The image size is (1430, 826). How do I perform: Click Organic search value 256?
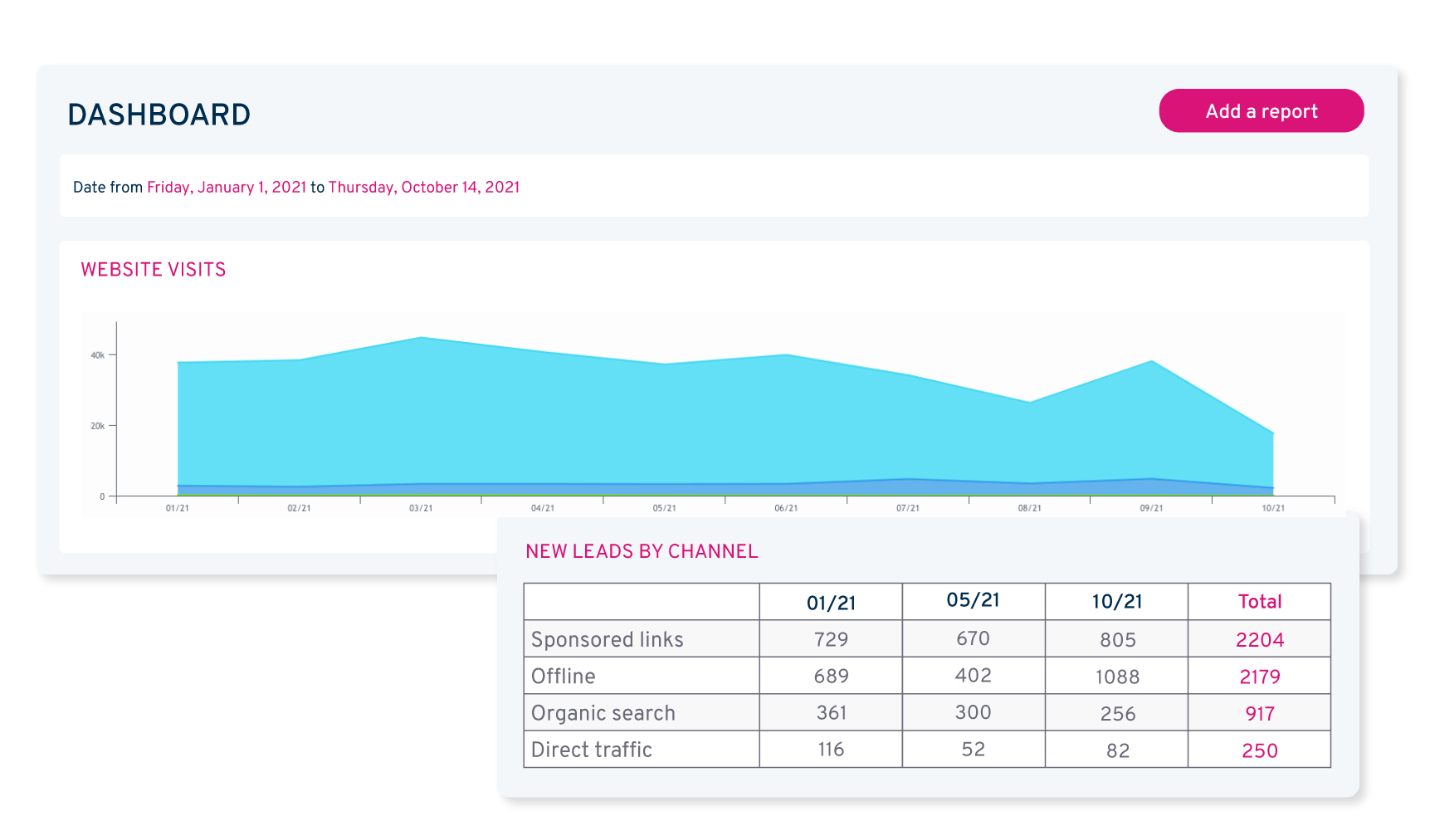[1118, 714]
